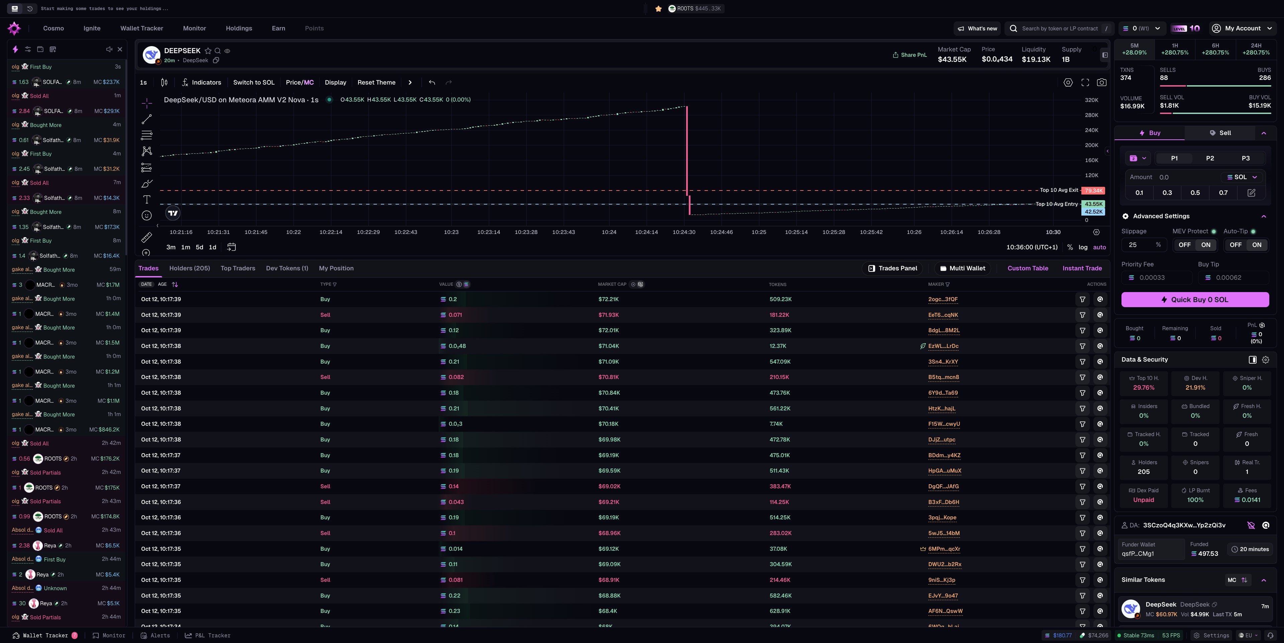Go to Holdings in top navigation

click(x=239, y=28)
